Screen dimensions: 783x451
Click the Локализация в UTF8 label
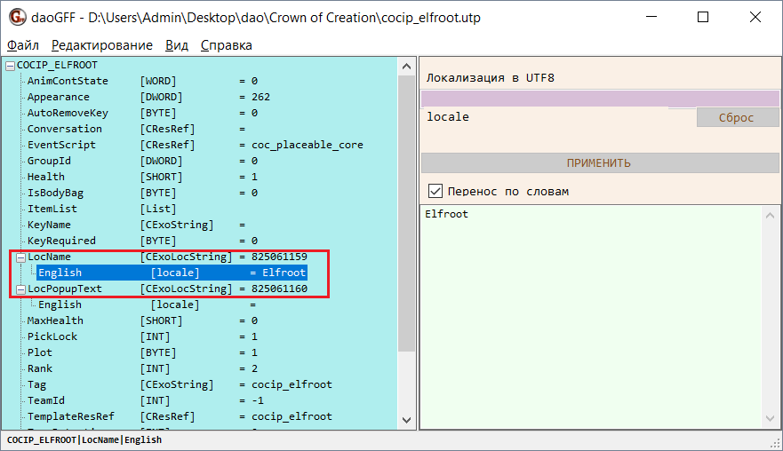pyautogui.click(x=490, y=78)
